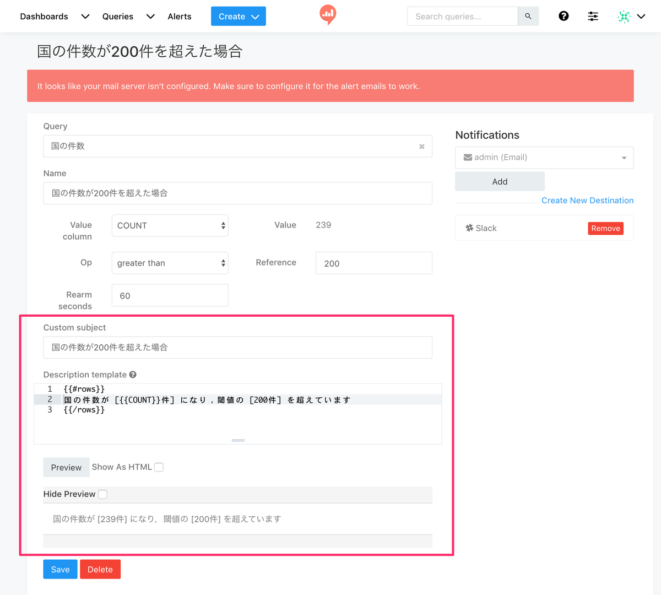Viewport: 661px width, 595px height.
Task: Open the help question mark icon
Action: (x=564, y=16)
